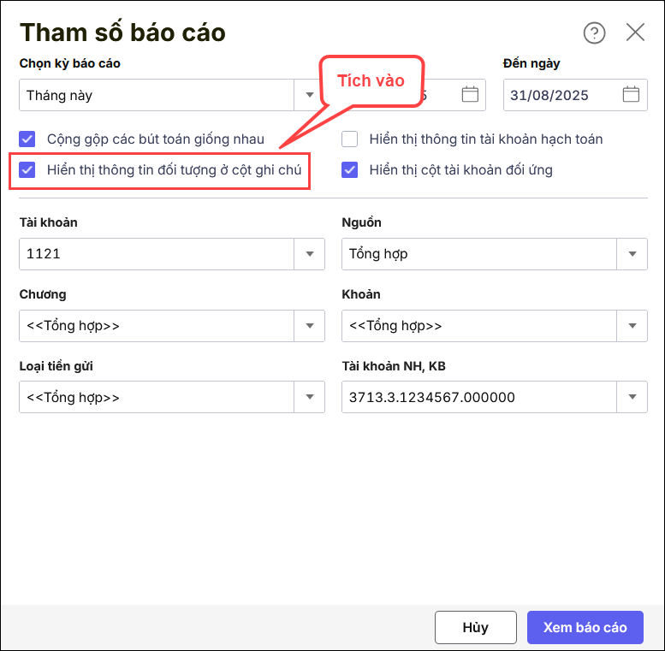Click the help question mark icon
Image resolution: width=665 pixels, height=651 pixels.
click(x=594, y=33)
